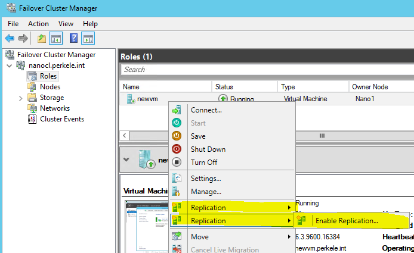The height and width of the screenshot is (253, 414).
Task: Click the green Running status icon
Action: coord(223,99)
